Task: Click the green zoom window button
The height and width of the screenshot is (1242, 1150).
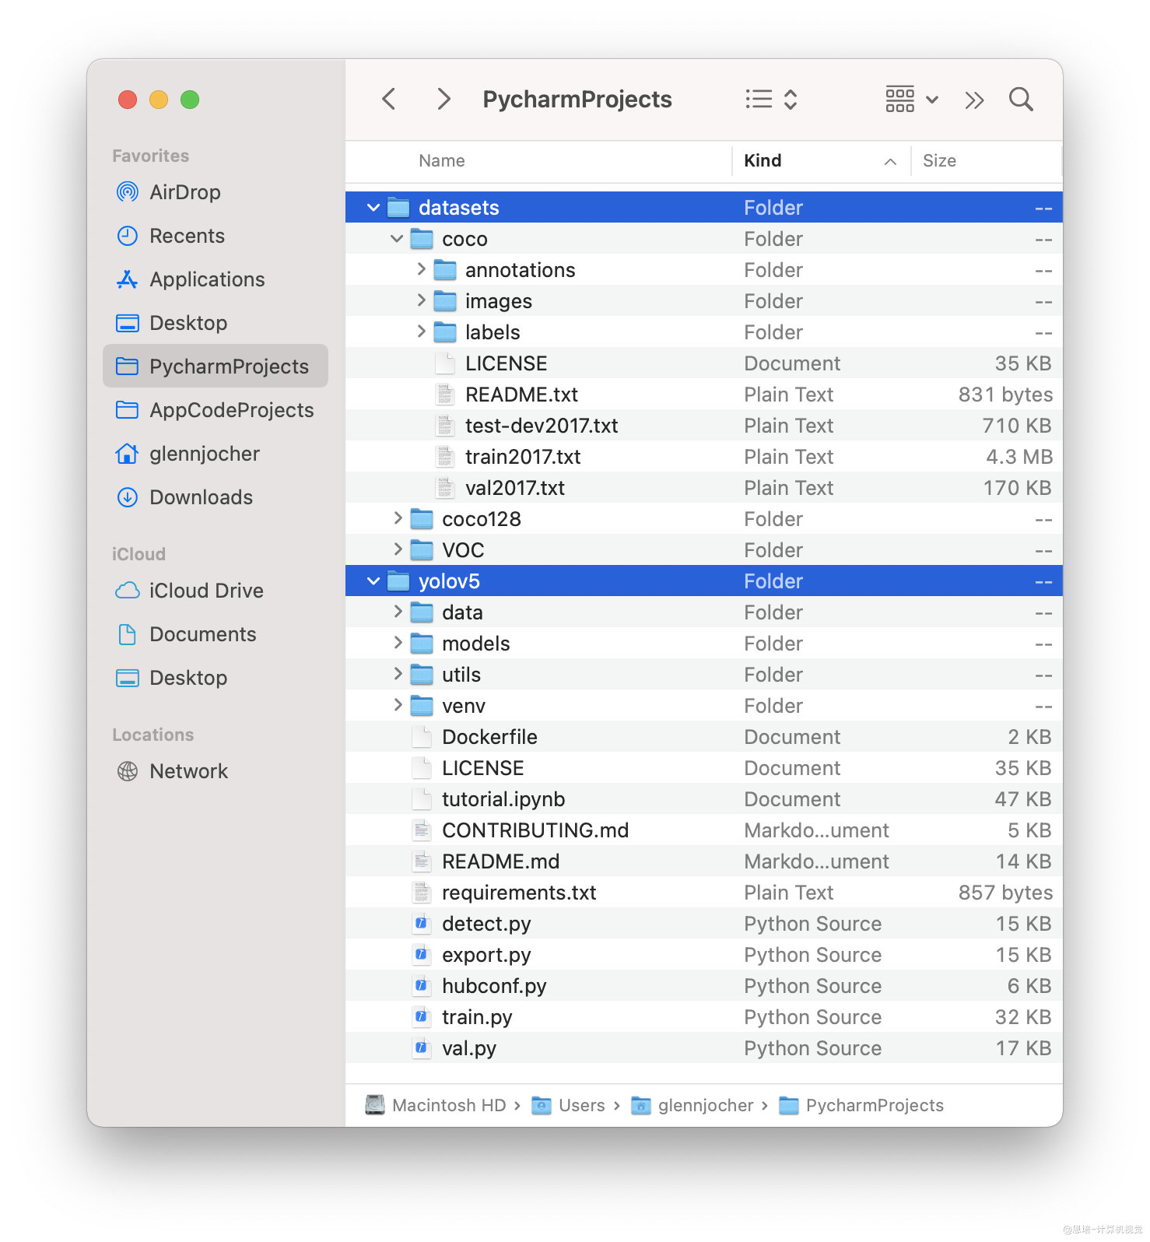Action: (x=190, y=100)
